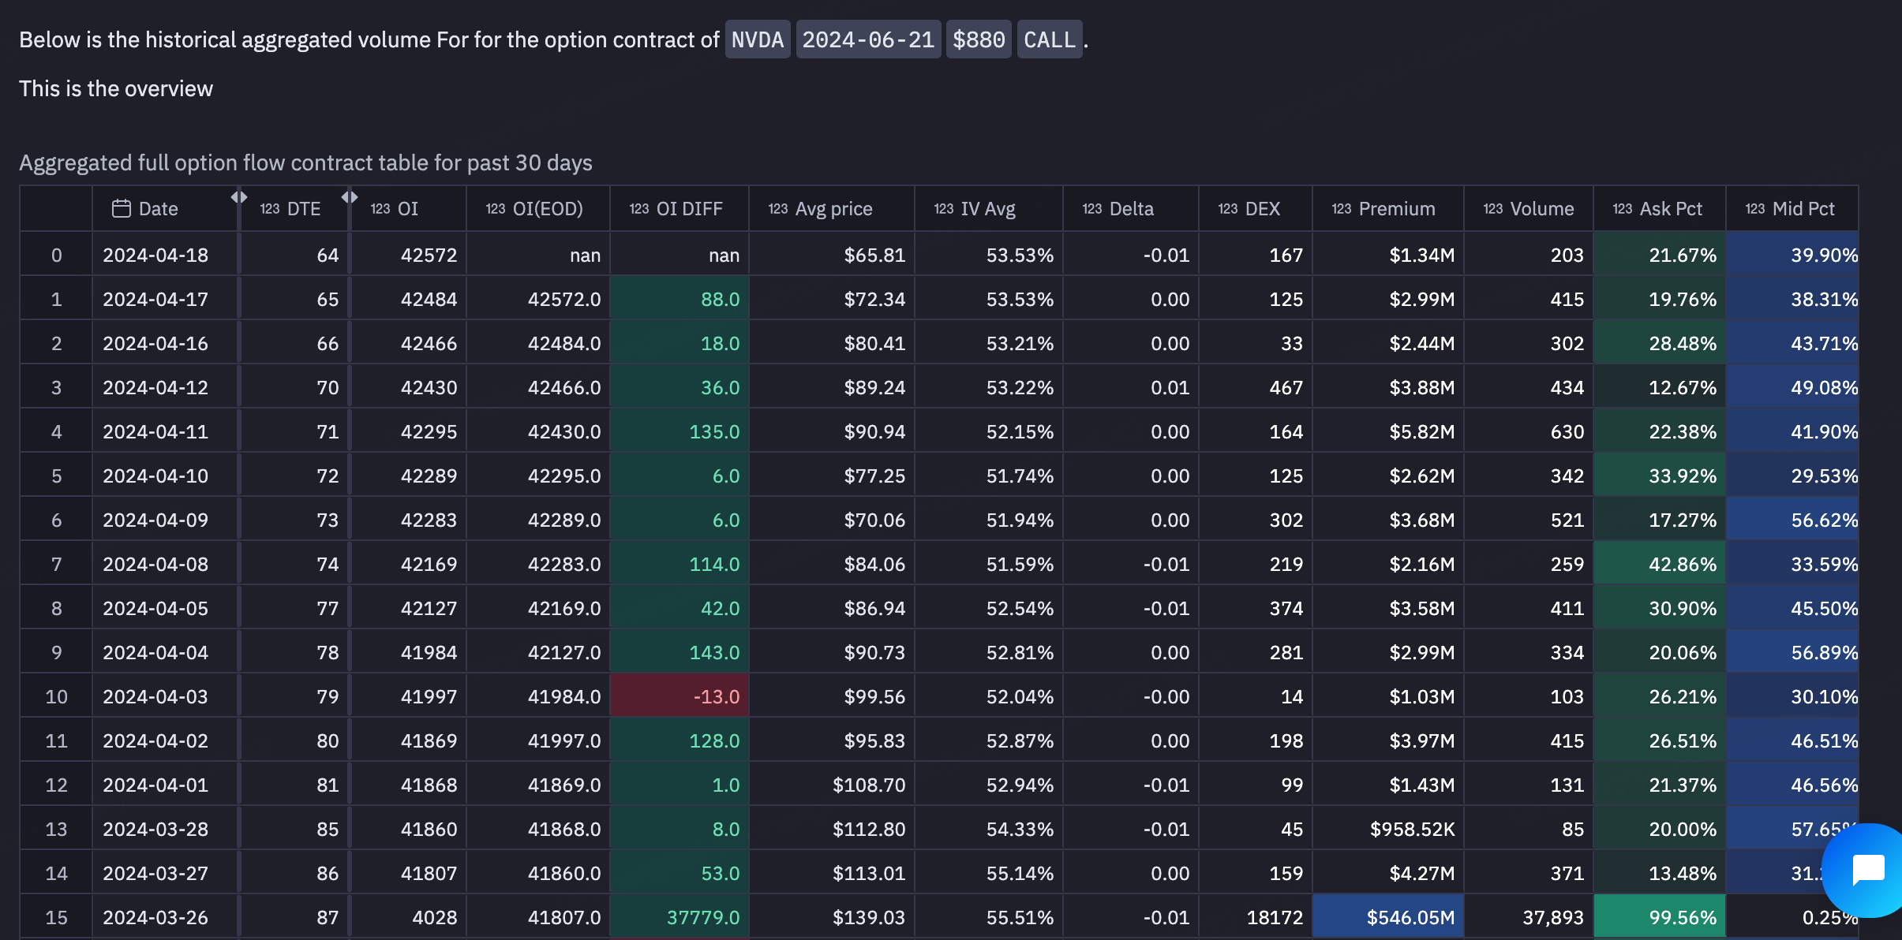Viewport: 1902px width, 940px height.
Task: Click the calendar icon in Date header
Action: click(121, 208)
